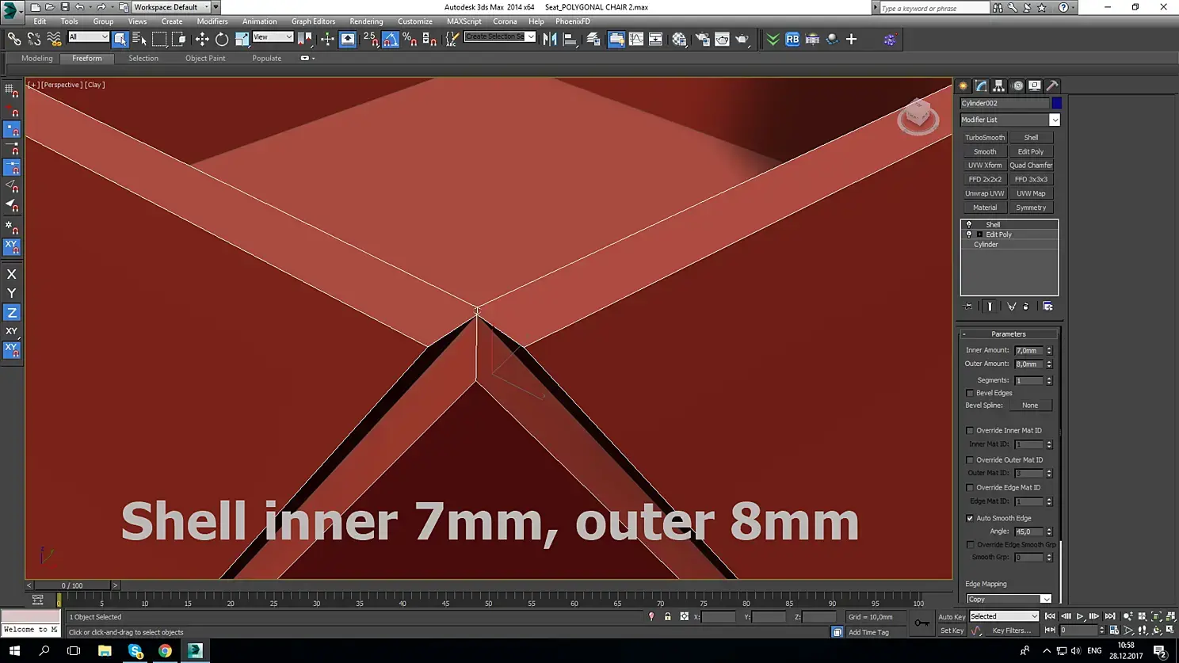
Task: Switch to the Create command panel
Action: point(963,86)
